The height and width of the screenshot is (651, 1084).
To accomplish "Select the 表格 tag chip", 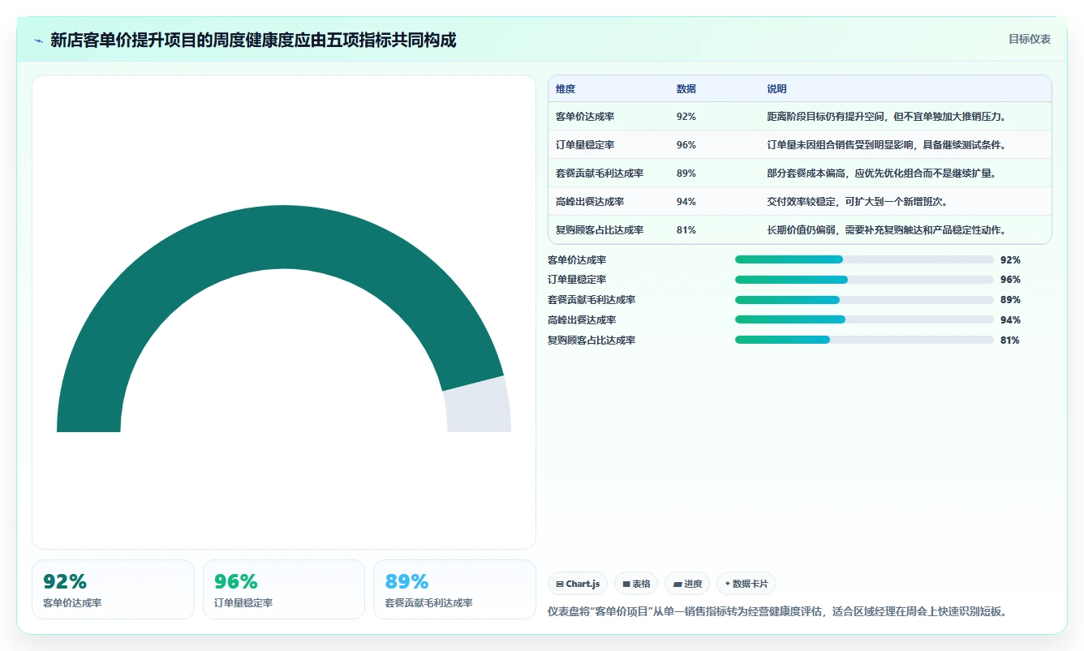I will pyautogui.click(x=636, y=584).
